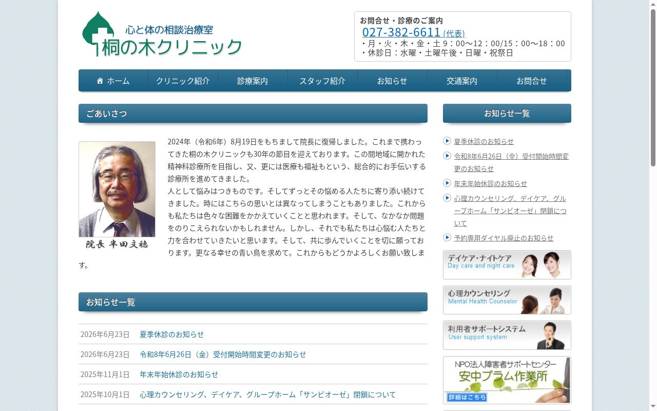Click date 2025年10月1日 in news list

105,394
